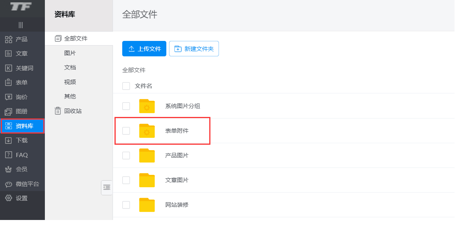
Task: Open the 图册 album icon
Action: coord(9,112)
